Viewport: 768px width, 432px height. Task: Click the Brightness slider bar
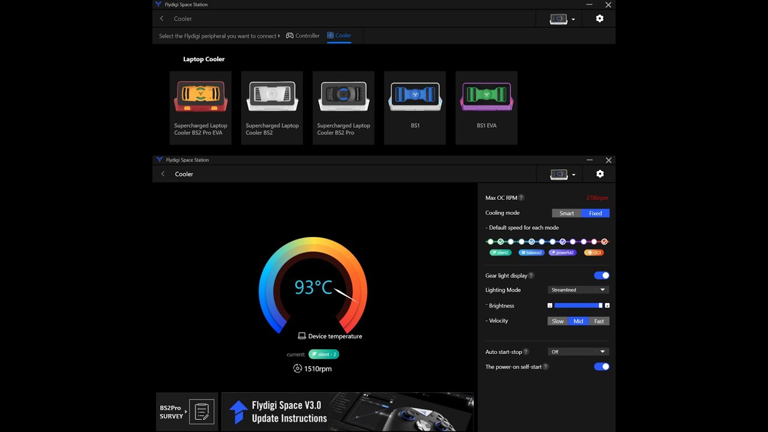[578, 305]
